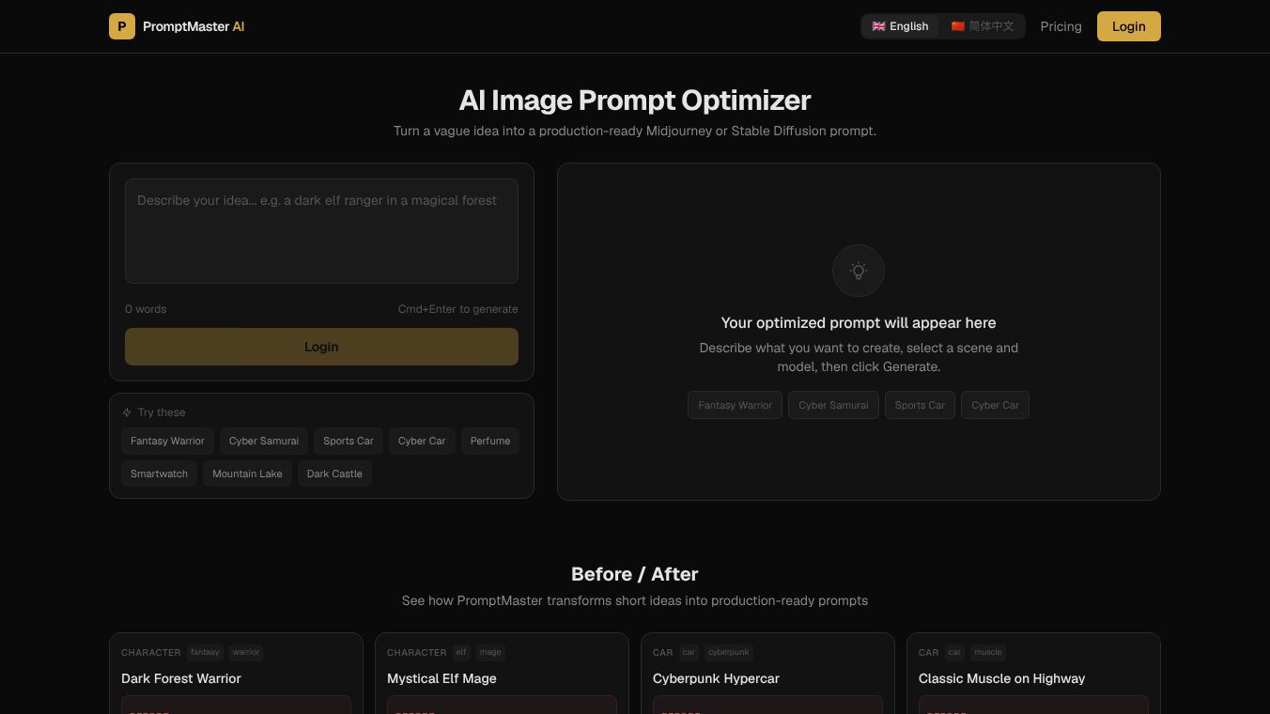
Task: Click the mage tag on Mystical Elf Mage
Action: pyautogui.click(x=490, y=652)
